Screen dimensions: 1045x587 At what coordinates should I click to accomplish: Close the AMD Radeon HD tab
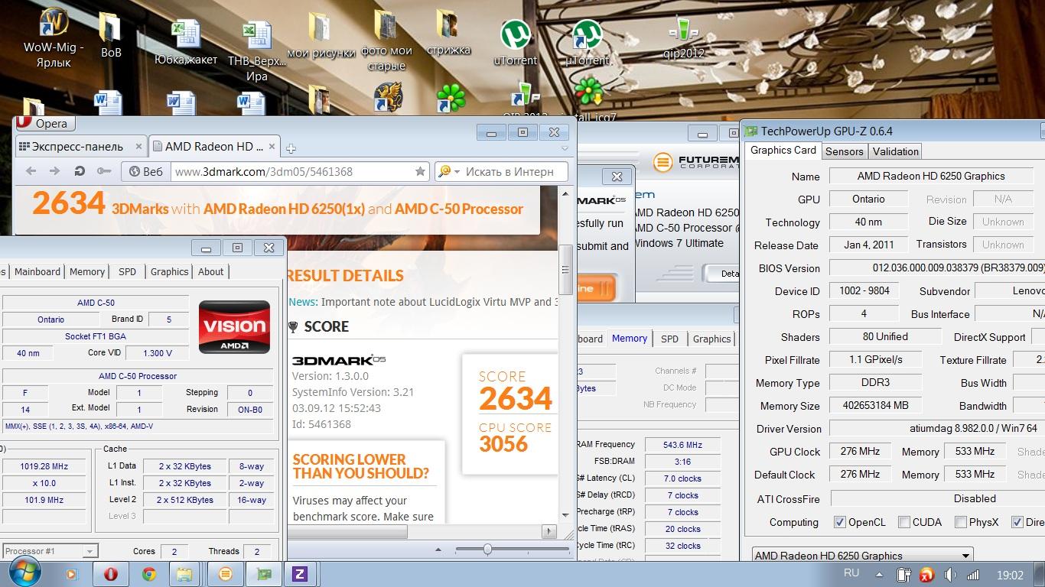coord(272,146)
